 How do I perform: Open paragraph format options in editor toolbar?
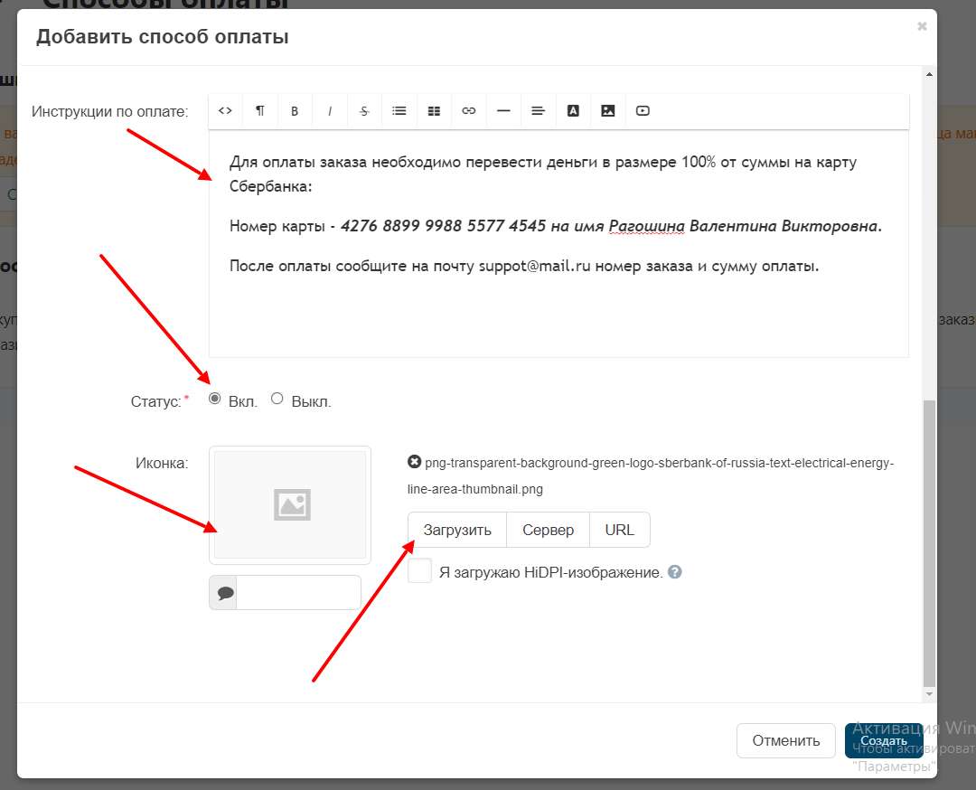click(x=260, y=111)
